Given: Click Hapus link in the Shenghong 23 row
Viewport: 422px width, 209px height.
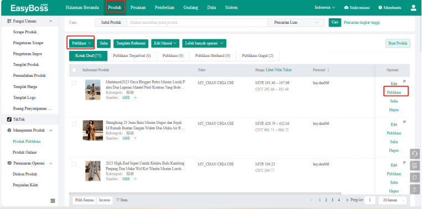Looking at the screenshot, I should tap(394, 150).
